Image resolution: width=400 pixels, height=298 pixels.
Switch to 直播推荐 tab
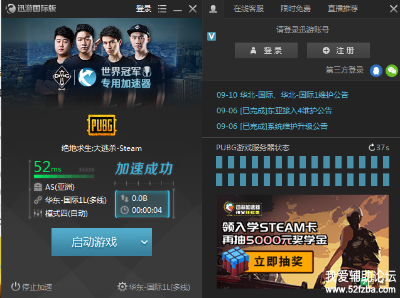[343, 9]
